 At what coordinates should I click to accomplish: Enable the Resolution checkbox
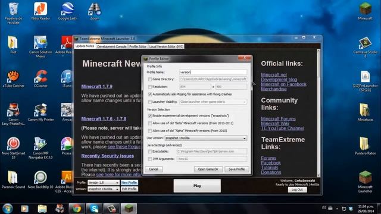click(x=150, y=87)
